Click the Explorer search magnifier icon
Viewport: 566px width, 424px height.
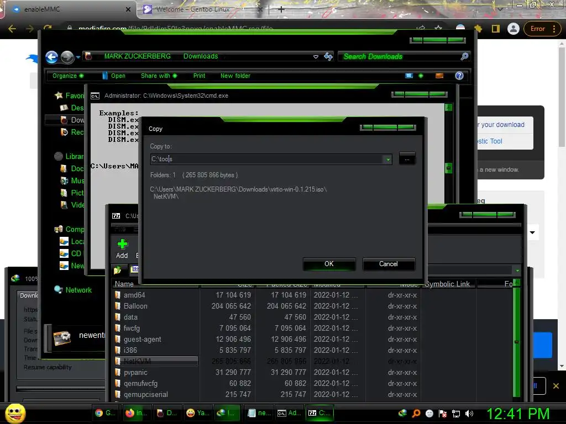[x=464, y=56]
